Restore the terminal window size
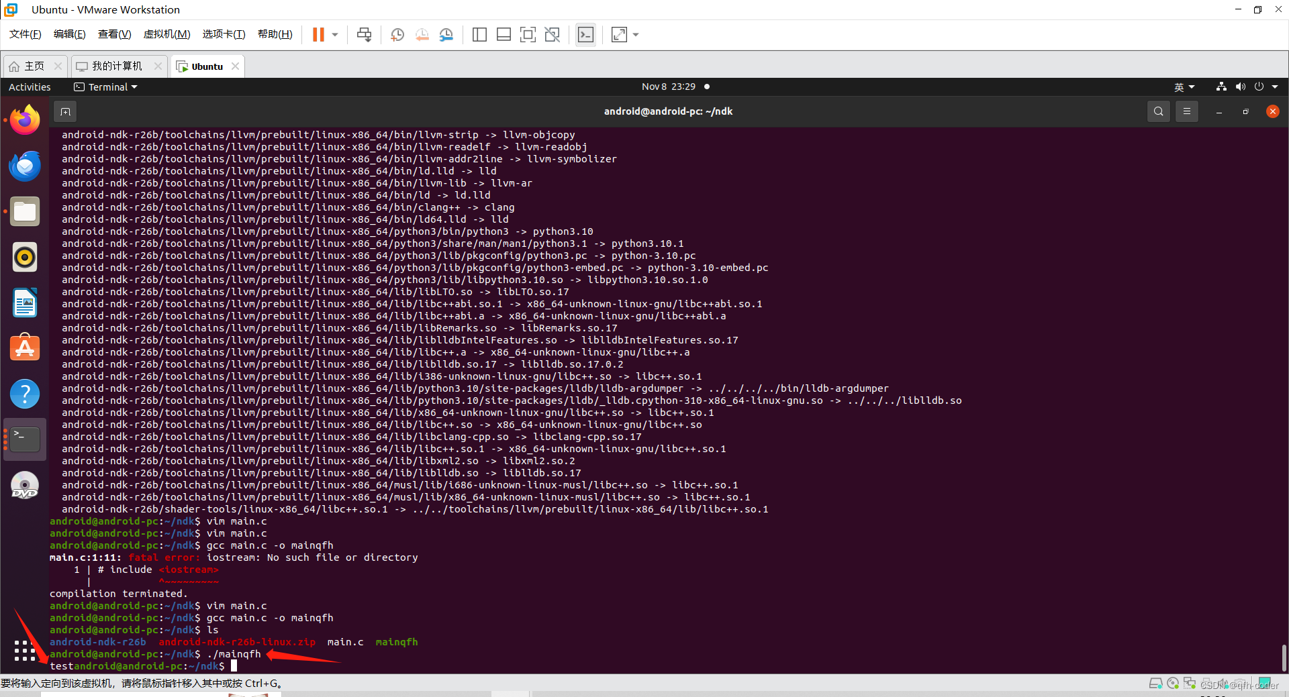This screenshot has width=1289, height=697. [x=1245, y=111]
